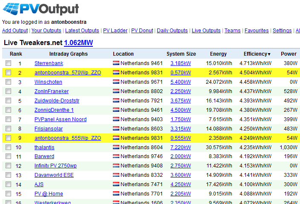Viewport: 300px width, 204px height.
Task: Open antonboonstra_555Wp_ZZO intraday graph
Action: tap(68, 138)
